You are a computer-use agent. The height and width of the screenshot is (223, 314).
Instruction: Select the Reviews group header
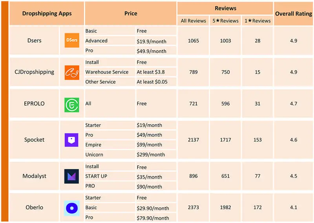(x=225, y=8)
